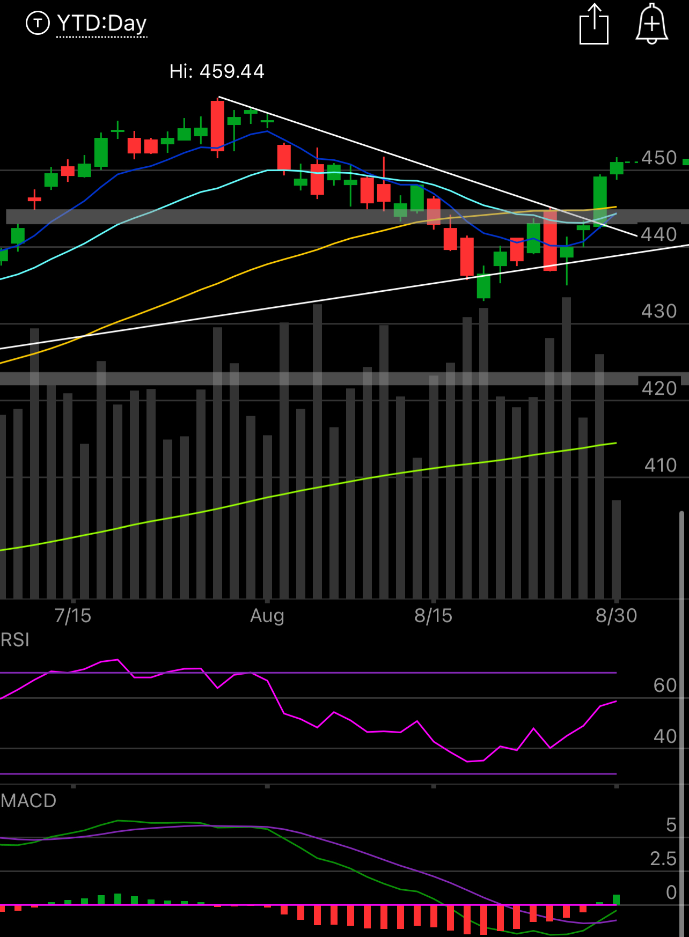This screenshot has height=937, width=689.
Task: Tap the share/export icon
Action: tap(594, 24)
